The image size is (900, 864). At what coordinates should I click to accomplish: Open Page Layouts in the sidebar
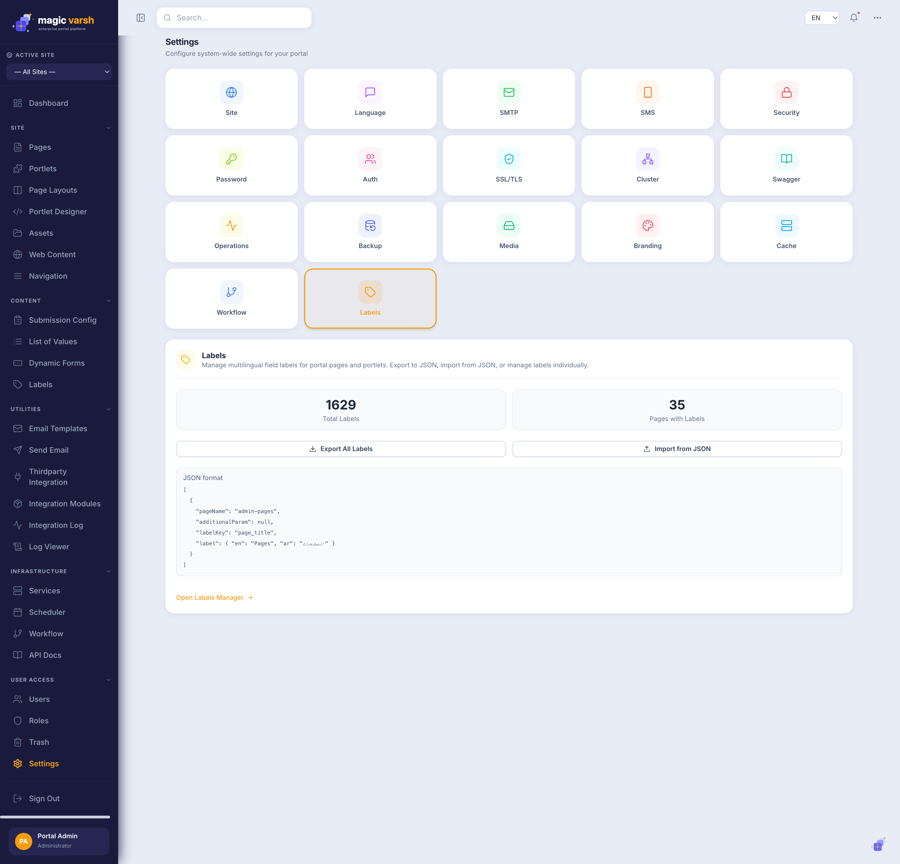(59, 190)
